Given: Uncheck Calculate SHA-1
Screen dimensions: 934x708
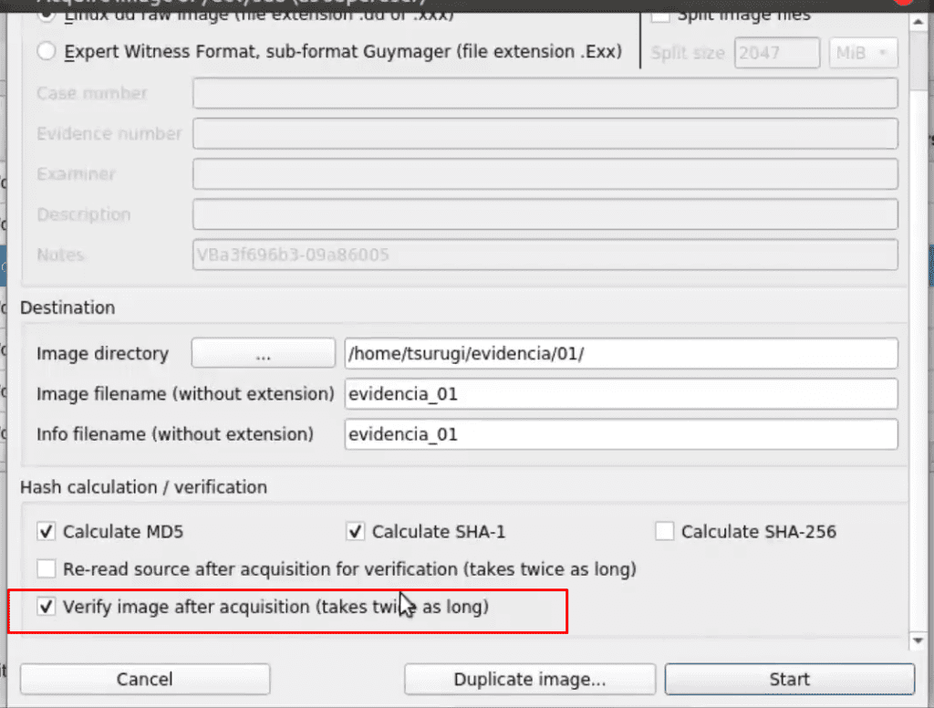Looking at the screenshot, I should point(355,531).
